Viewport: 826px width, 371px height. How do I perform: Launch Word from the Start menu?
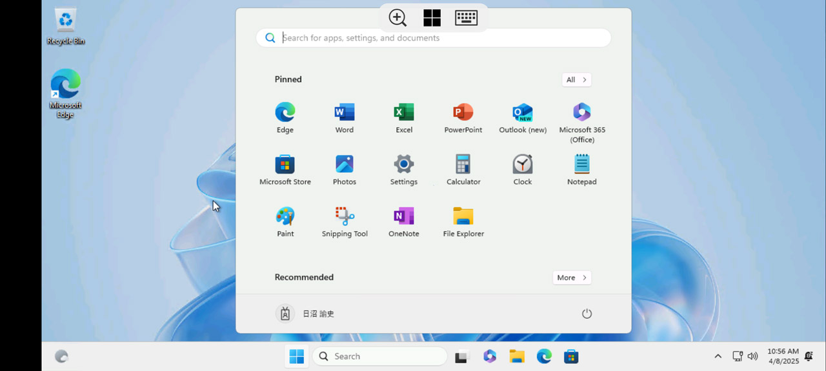point(344,117)
